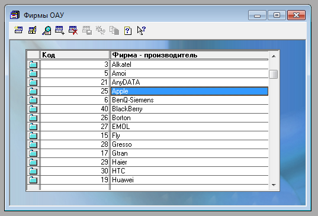The height and width of the screenshot is (216, 318).
Task: Click the new record toolbar icon
Action: coord(18,30)
